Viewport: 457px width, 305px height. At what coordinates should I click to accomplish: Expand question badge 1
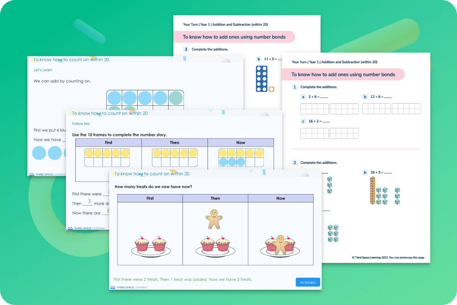click(x=294, y=87)
